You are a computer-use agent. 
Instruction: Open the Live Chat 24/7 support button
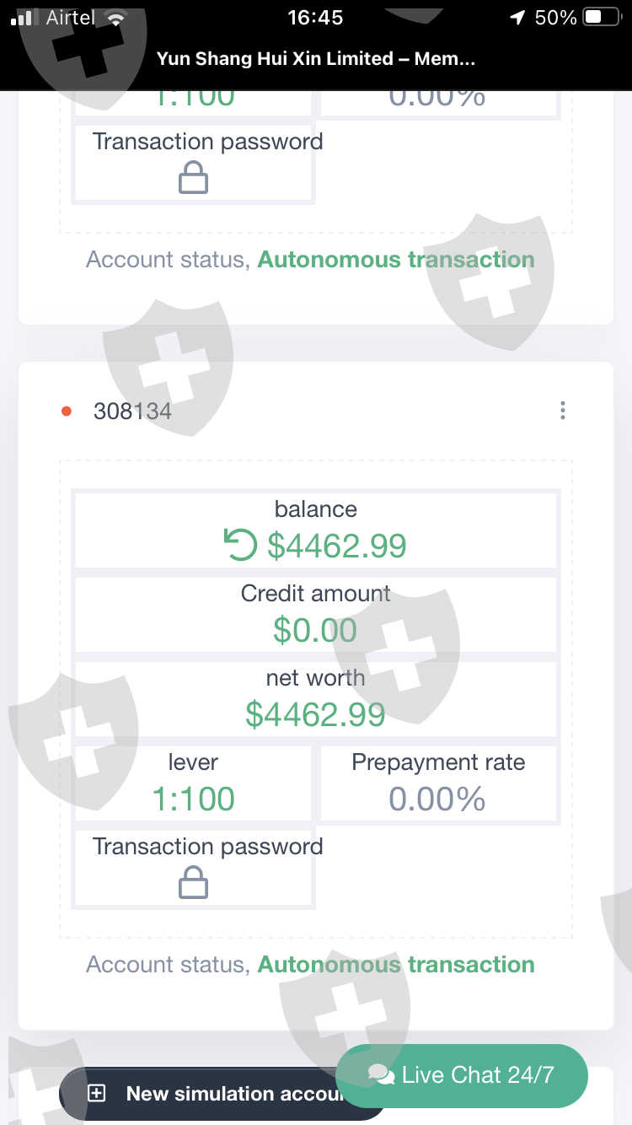[x=461, y=1075]
